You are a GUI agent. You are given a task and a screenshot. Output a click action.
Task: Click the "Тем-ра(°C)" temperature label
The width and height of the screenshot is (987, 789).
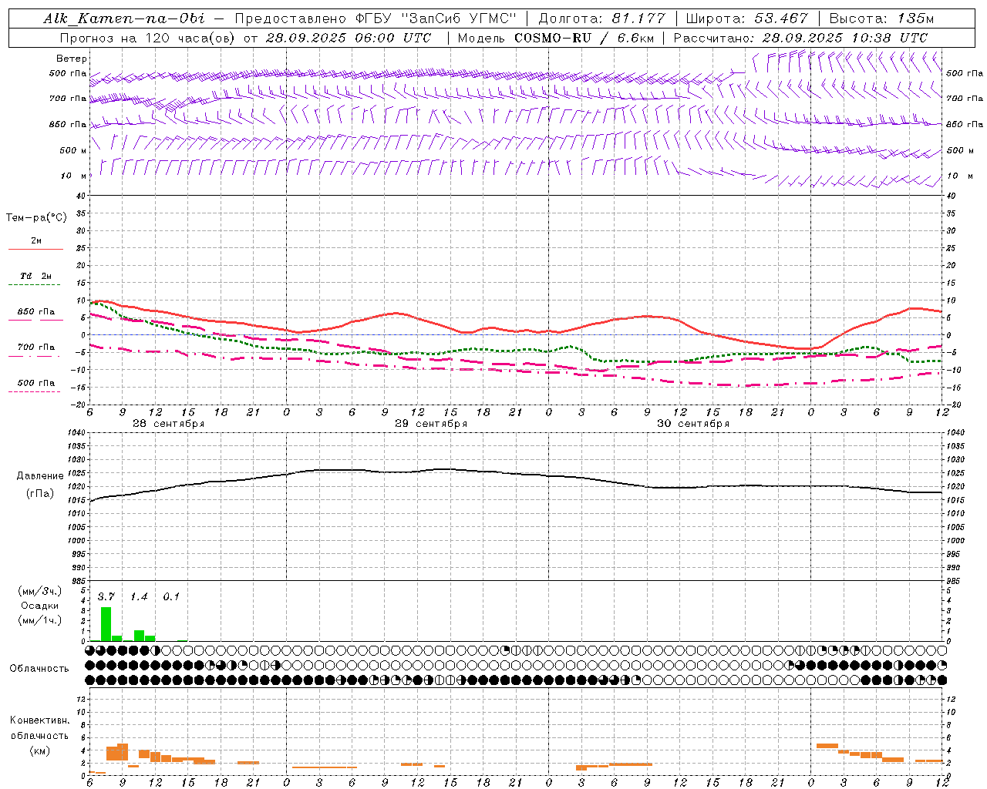coord(36,218)
